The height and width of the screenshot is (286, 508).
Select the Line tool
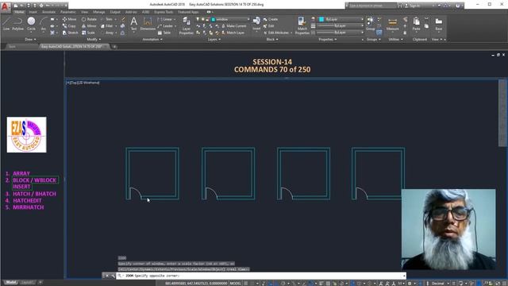(x=6, y=24)
